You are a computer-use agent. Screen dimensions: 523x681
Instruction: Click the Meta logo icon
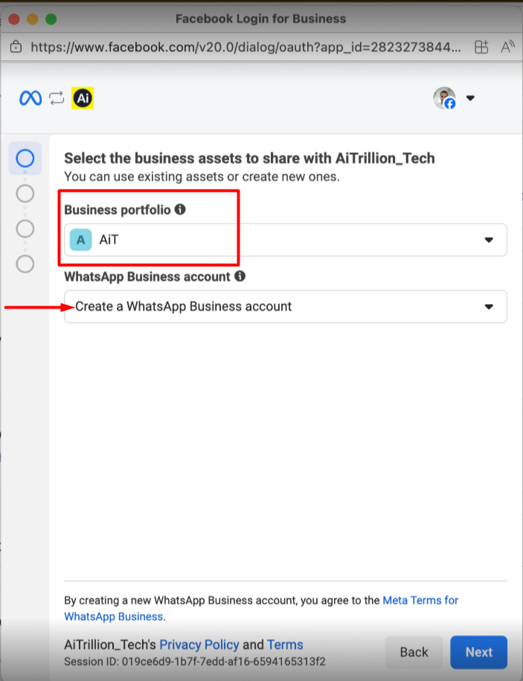pyautogui.click(x=31, y=98)
